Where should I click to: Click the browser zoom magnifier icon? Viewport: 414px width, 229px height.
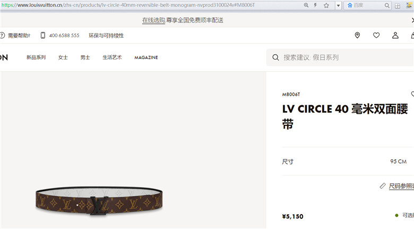306,5
